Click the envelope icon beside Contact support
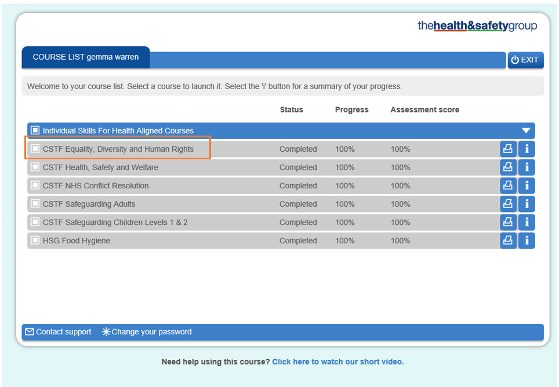The width and height of the screenshot is (559, 387). pyautogui.click(x=29, y=332)
